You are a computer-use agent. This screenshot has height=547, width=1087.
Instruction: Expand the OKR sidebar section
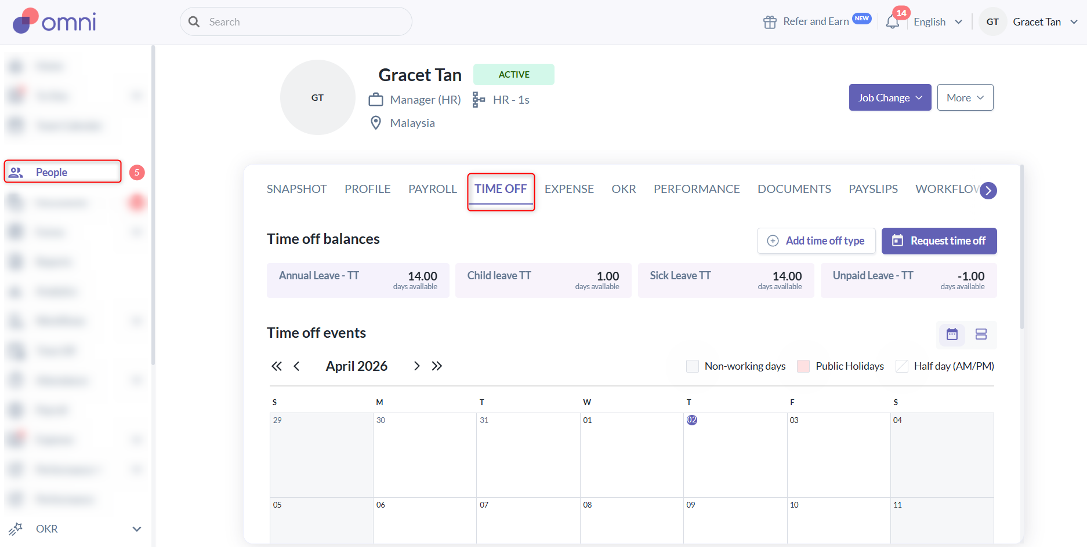pyautogui.click(x=137, y=528)
